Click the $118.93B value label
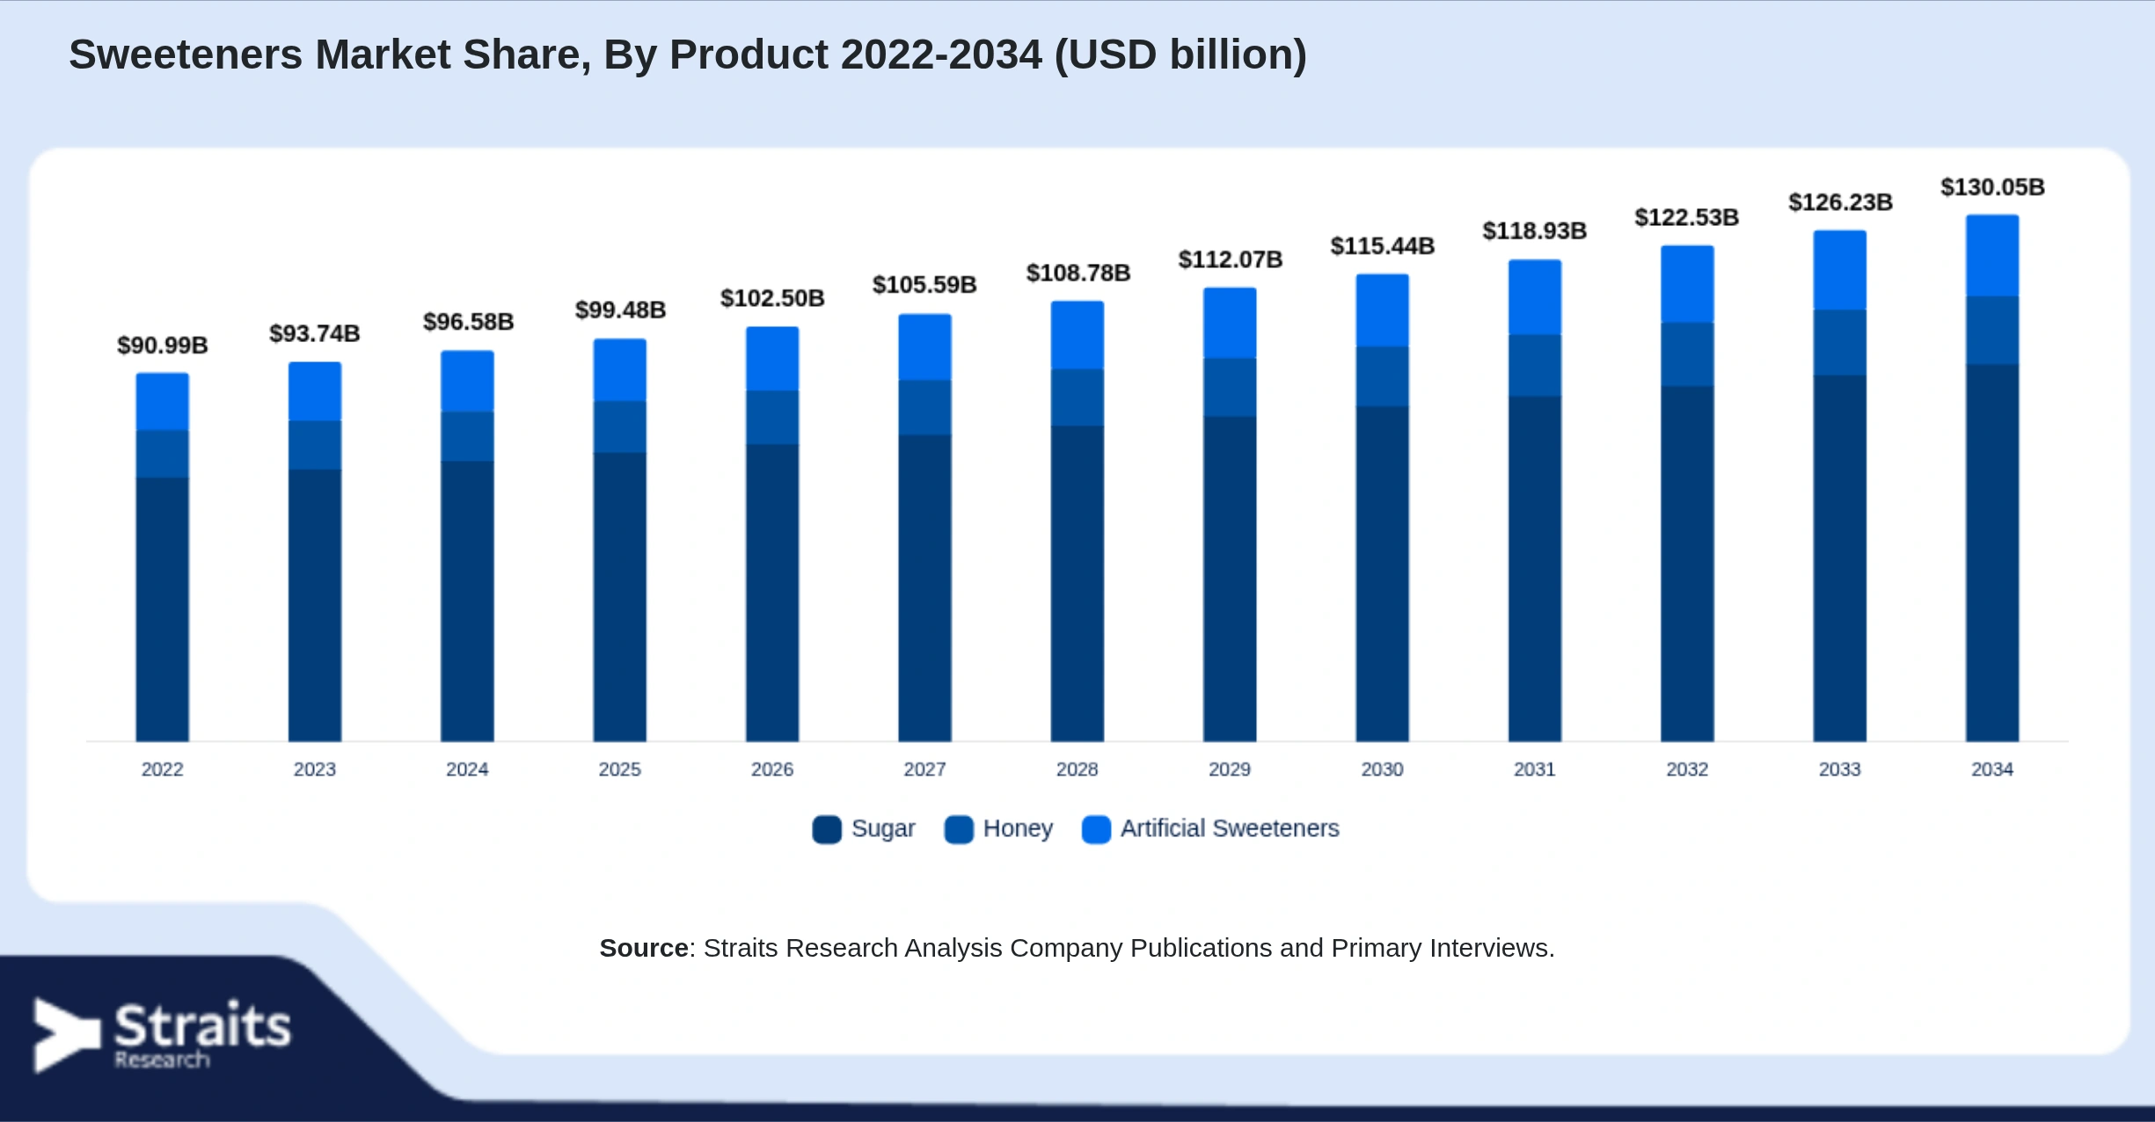Screen dimensions: 2155x1122 coord(1535,230)
